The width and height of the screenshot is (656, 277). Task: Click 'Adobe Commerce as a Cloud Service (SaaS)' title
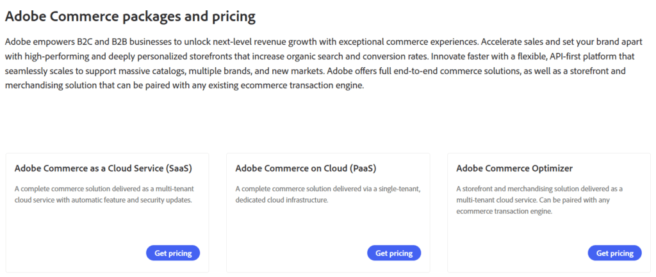tap(103, 168)
